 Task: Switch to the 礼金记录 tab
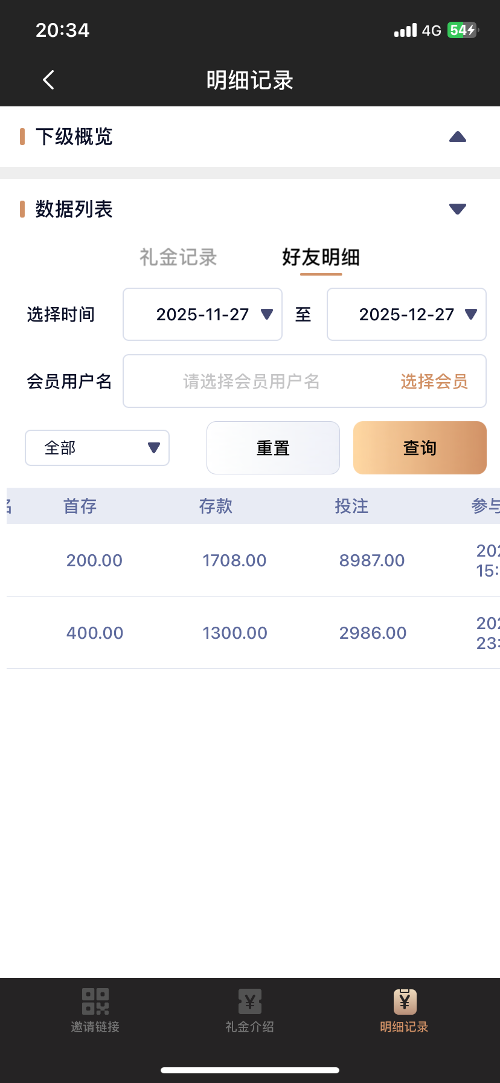pos(178,257)
